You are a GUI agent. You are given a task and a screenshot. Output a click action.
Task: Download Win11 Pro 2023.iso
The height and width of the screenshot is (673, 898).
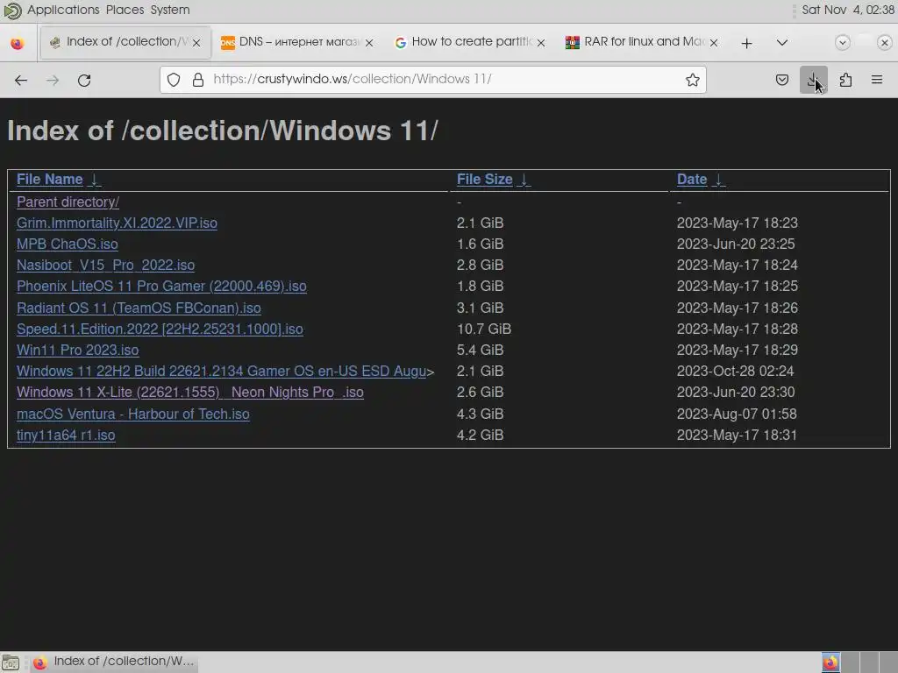78,351
